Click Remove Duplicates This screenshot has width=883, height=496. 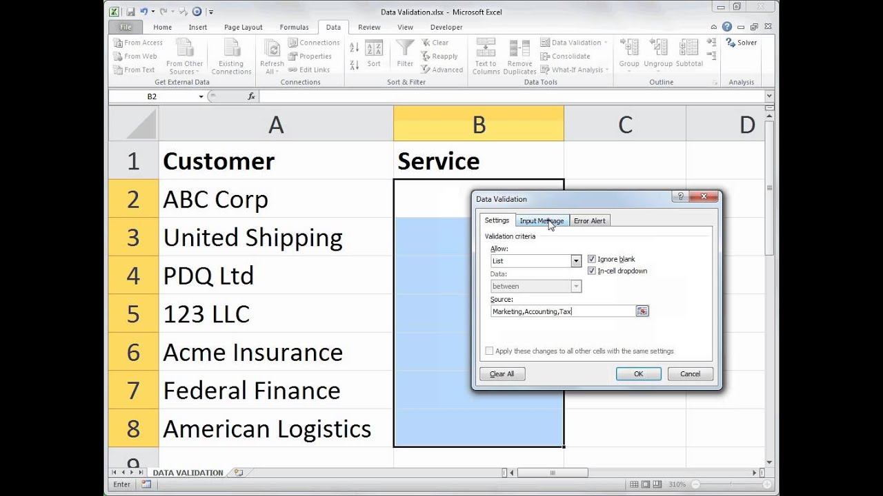520,56
